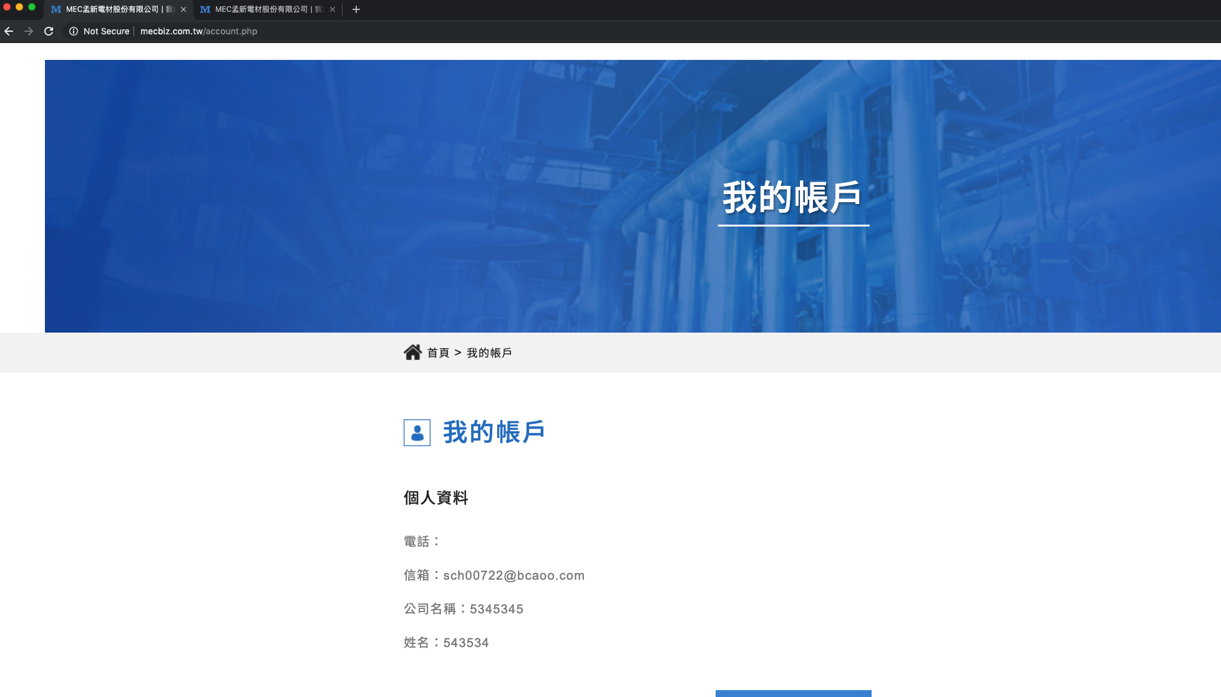Click the 我的帳戶 breadcrumb item
Viewport: 1221px width, 697px height.
(489, 353)
